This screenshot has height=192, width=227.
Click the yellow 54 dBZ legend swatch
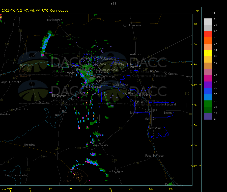[208, 53]
